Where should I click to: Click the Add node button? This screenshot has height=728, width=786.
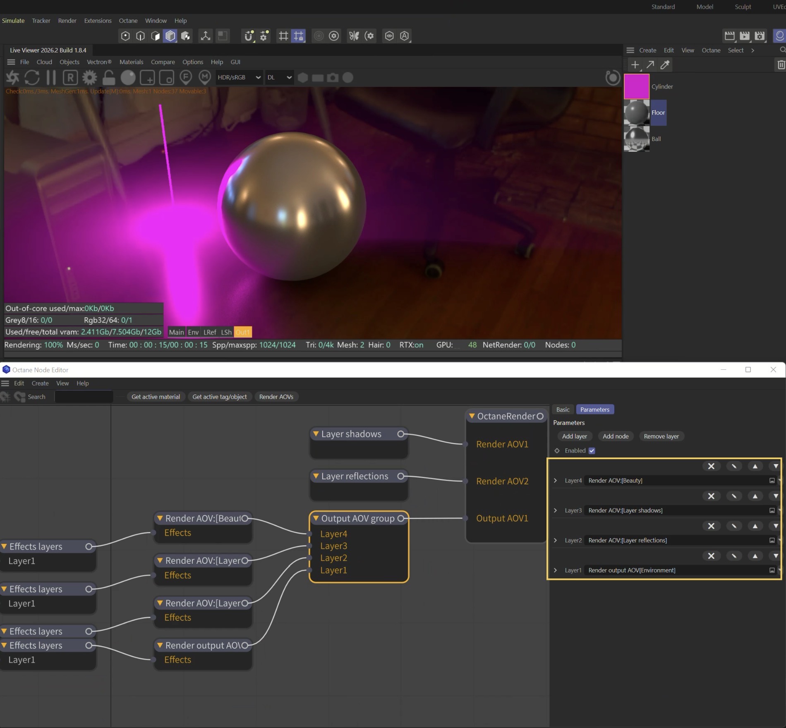tap(615, 436)
